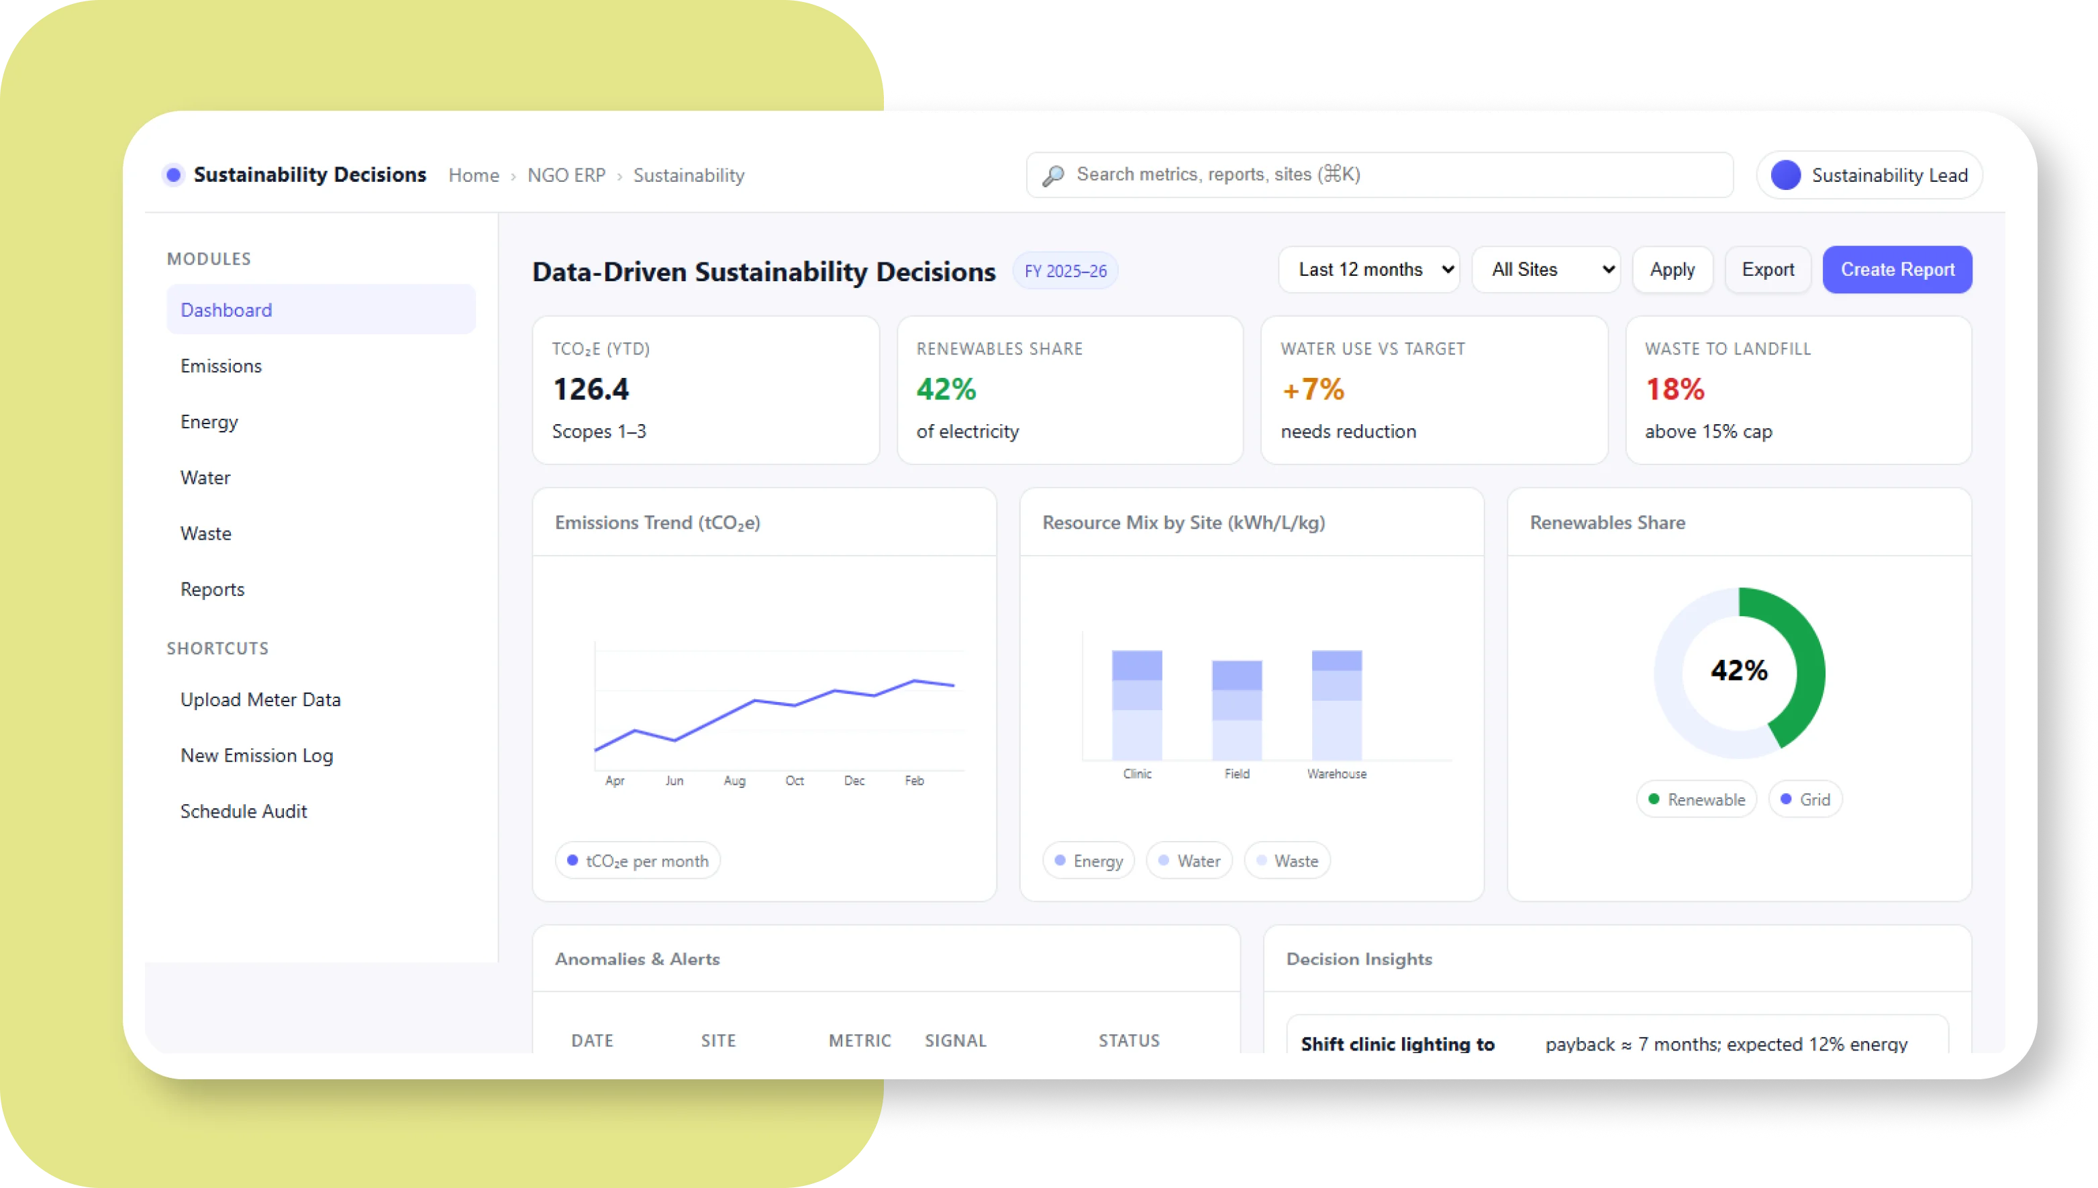2098x1188 pixels.
Task: Select the Water module in the sidebar
Action: (205, 477)
